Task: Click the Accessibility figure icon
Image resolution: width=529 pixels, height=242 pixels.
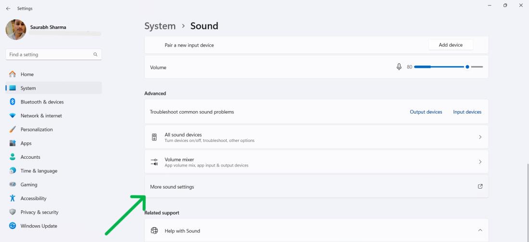Action: tap(13, 198)
